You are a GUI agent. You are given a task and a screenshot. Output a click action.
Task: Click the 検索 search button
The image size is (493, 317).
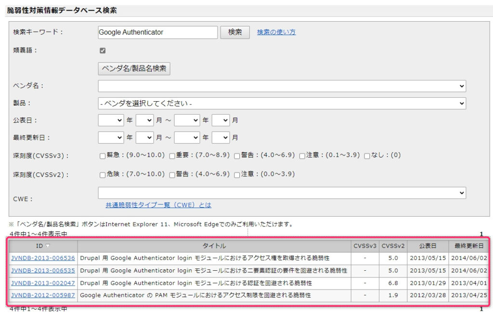pyautogui.click(x=234, y=32)
